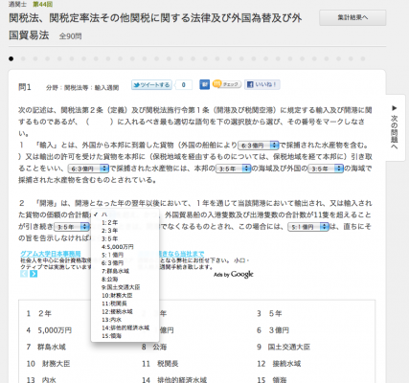Open the 3:5年 dropdown after 及び外国の
The width and height of the screenshot is (409, 383).
click(326, 169)
